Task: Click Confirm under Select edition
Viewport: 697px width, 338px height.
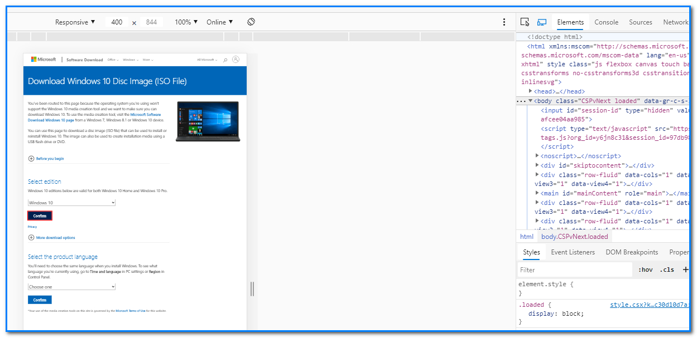Action: [x=40, y=215]
